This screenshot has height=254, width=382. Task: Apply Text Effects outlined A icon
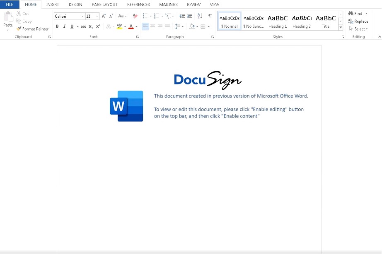point(109,26)
